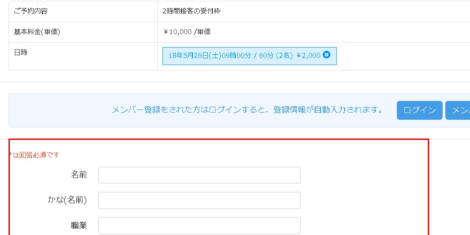This screenshot has height=235, width=470.
Task: Click the ログイン button
Action: tap(419, 110)
